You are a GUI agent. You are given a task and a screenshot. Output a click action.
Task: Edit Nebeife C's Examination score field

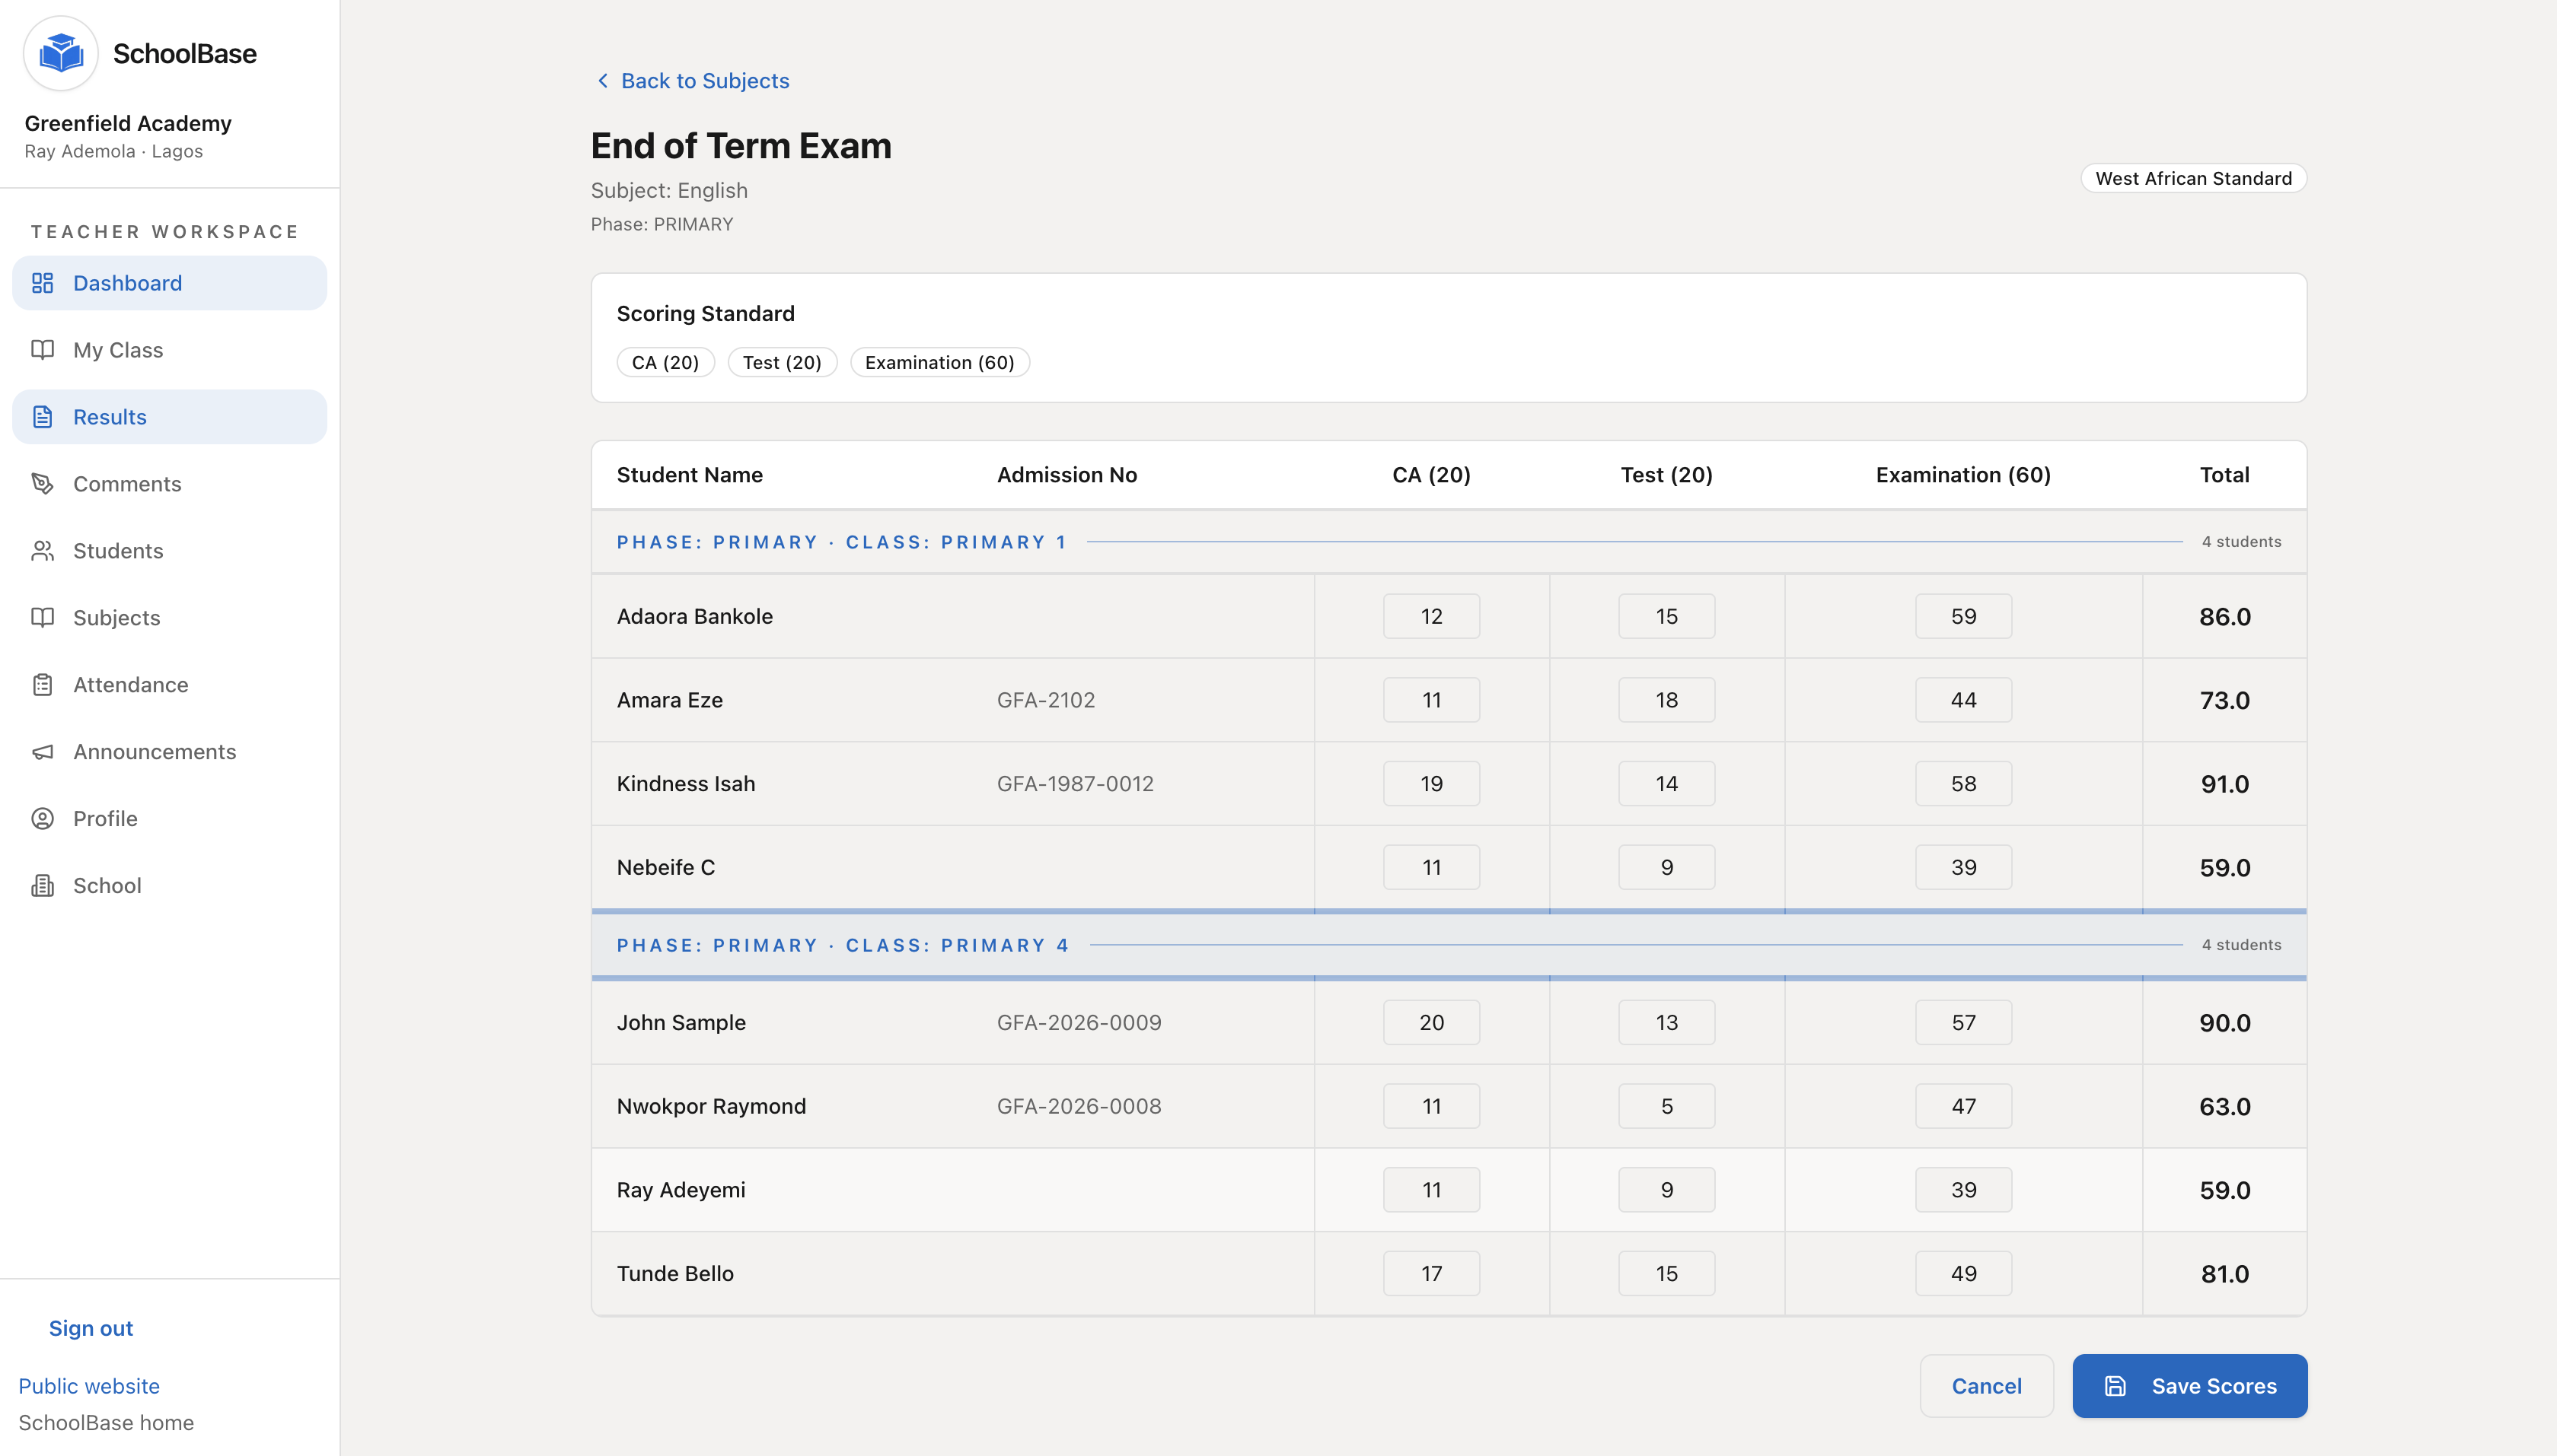pyautogui.click(x=1962, y=867)
